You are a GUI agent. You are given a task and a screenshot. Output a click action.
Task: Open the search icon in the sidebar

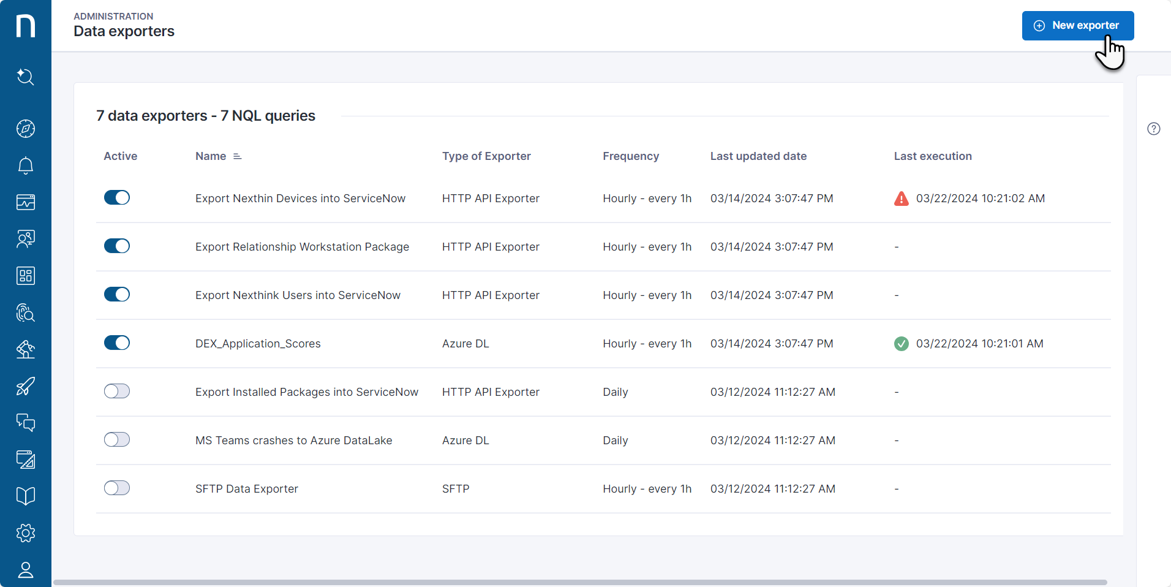click(x=25, y=77)
